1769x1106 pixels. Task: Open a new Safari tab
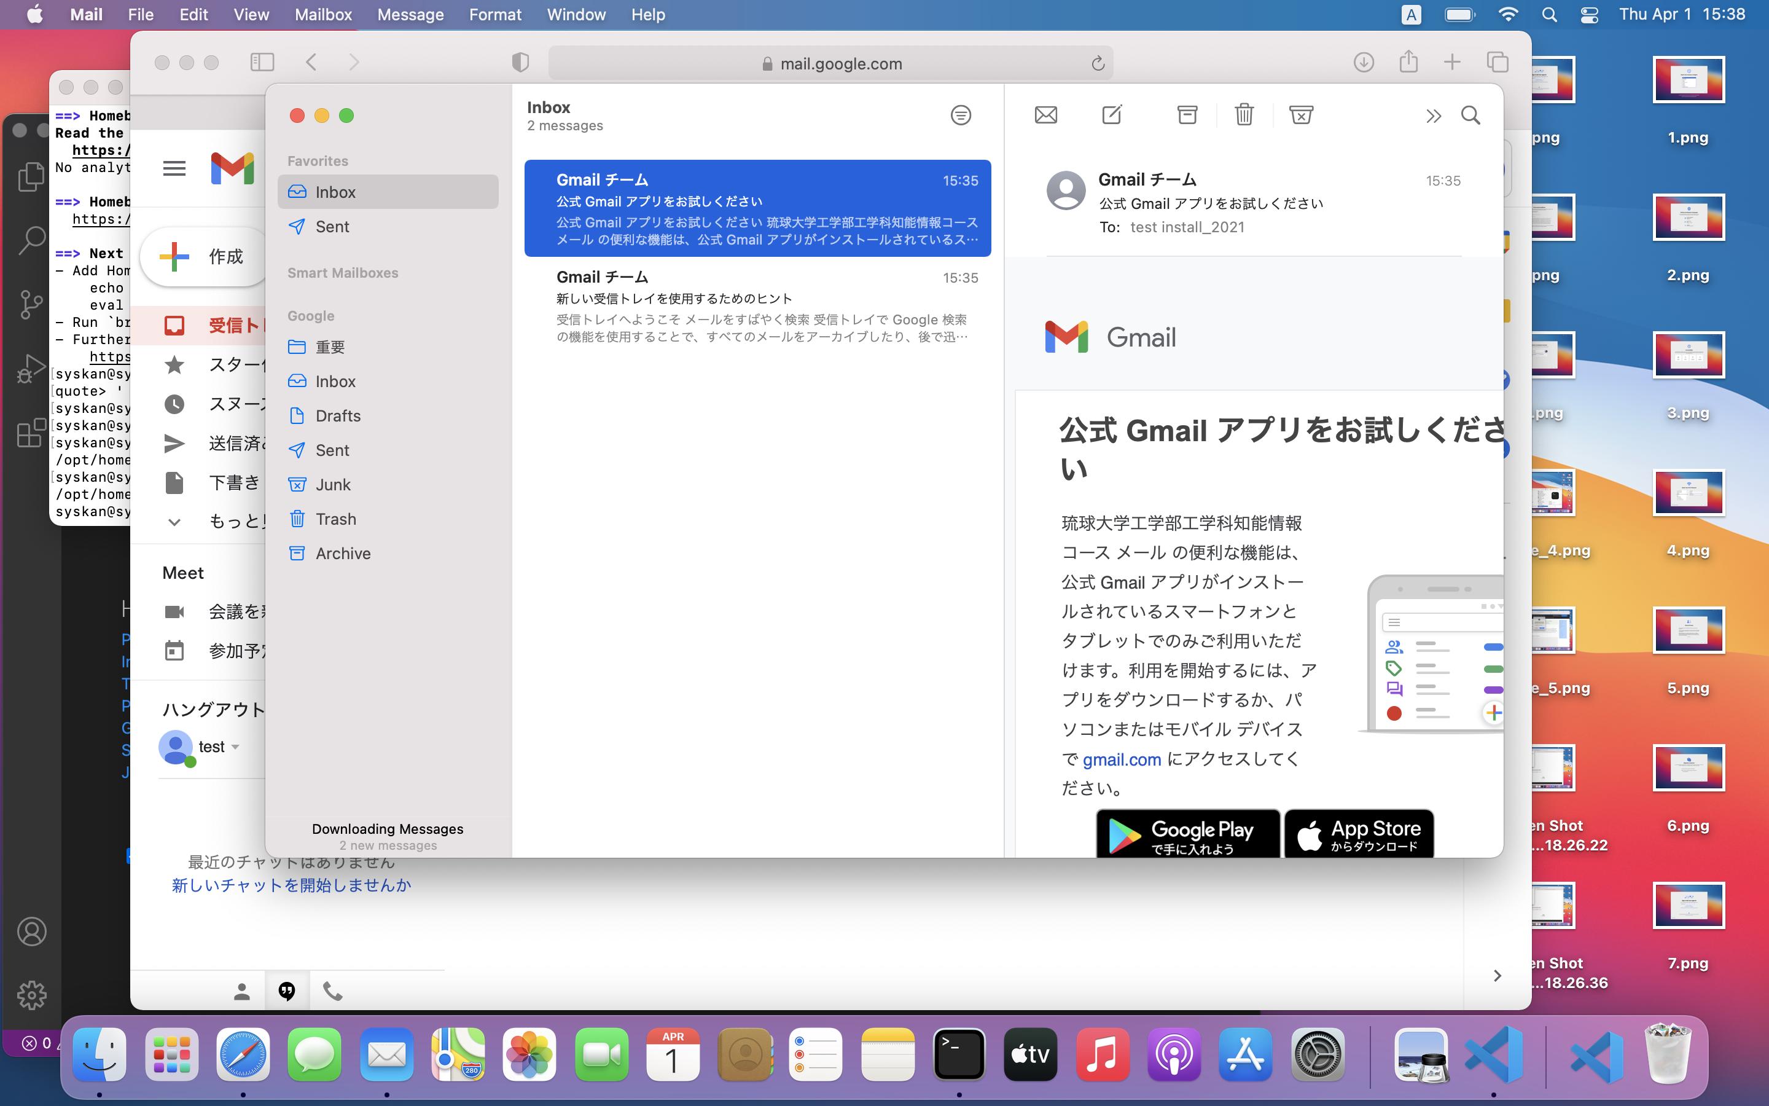(1452, 62)
